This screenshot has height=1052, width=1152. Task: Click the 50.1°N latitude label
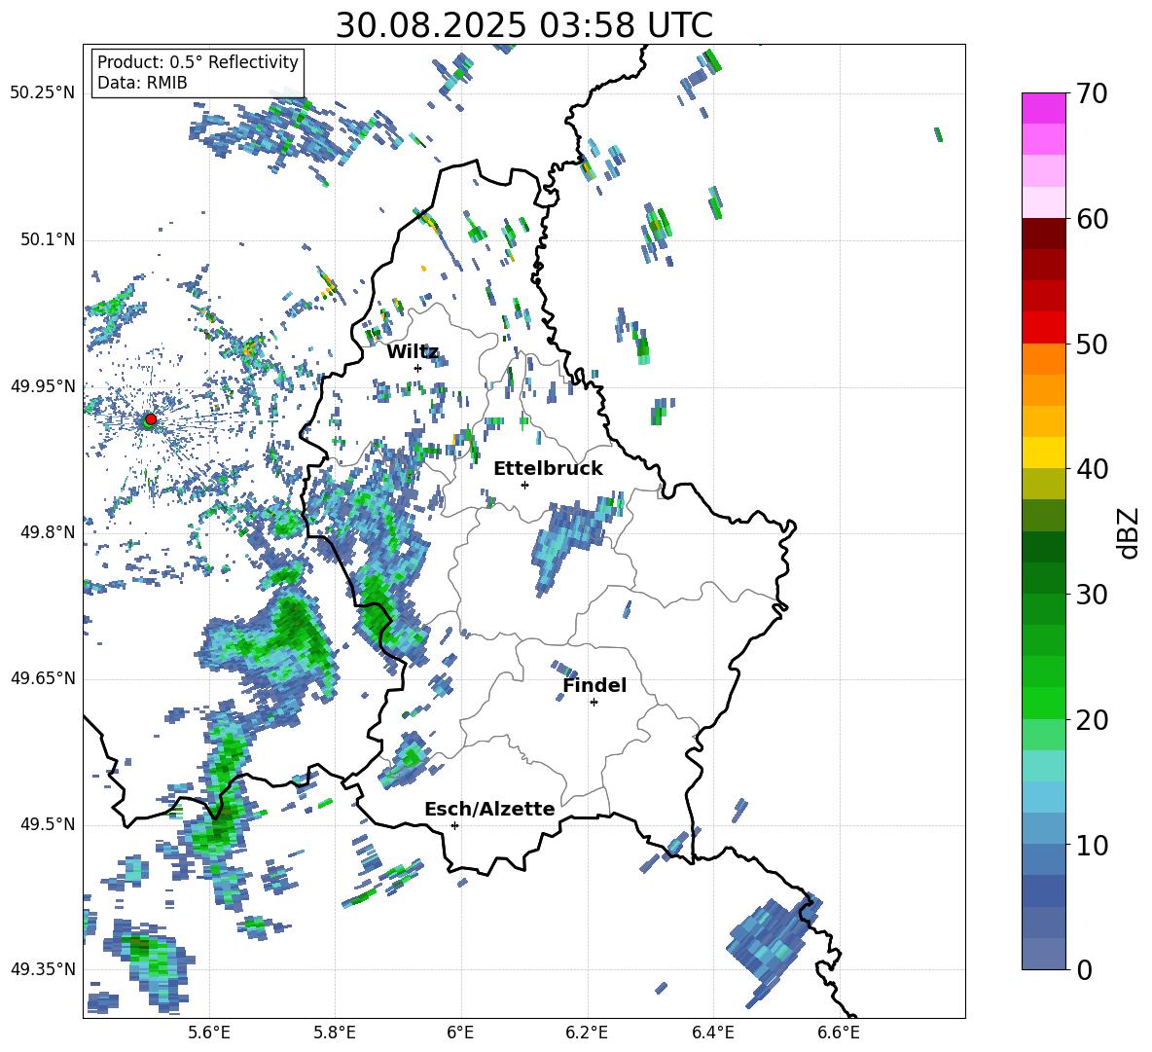point(47,240)
